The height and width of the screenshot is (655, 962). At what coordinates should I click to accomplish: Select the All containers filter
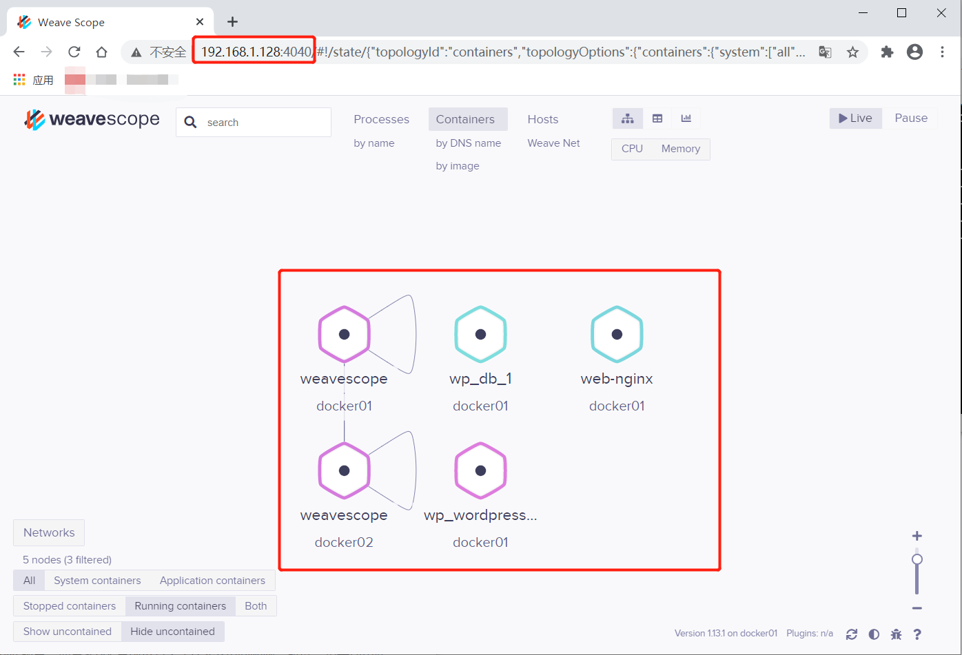29,581
